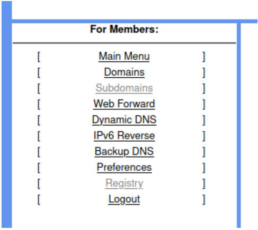Click the left bracket beside Dynamic DNS
The width and height of the screenshot is (258, 230).
[x=39, y=120]
